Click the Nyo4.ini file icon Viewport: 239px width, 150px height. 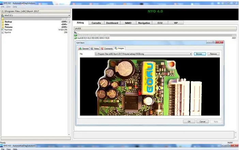[3, 32]
